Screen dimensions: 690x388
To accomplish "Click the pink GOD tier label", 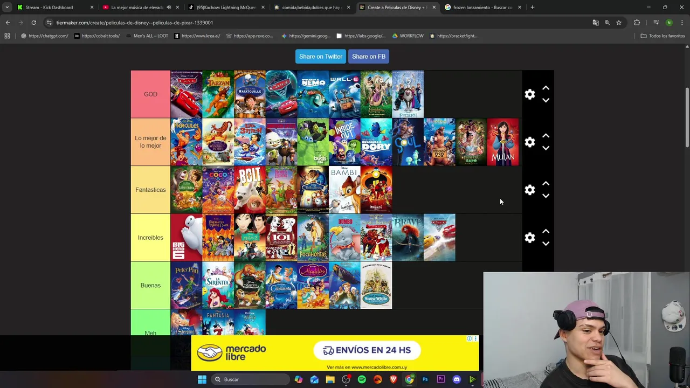I will point(150,94).
